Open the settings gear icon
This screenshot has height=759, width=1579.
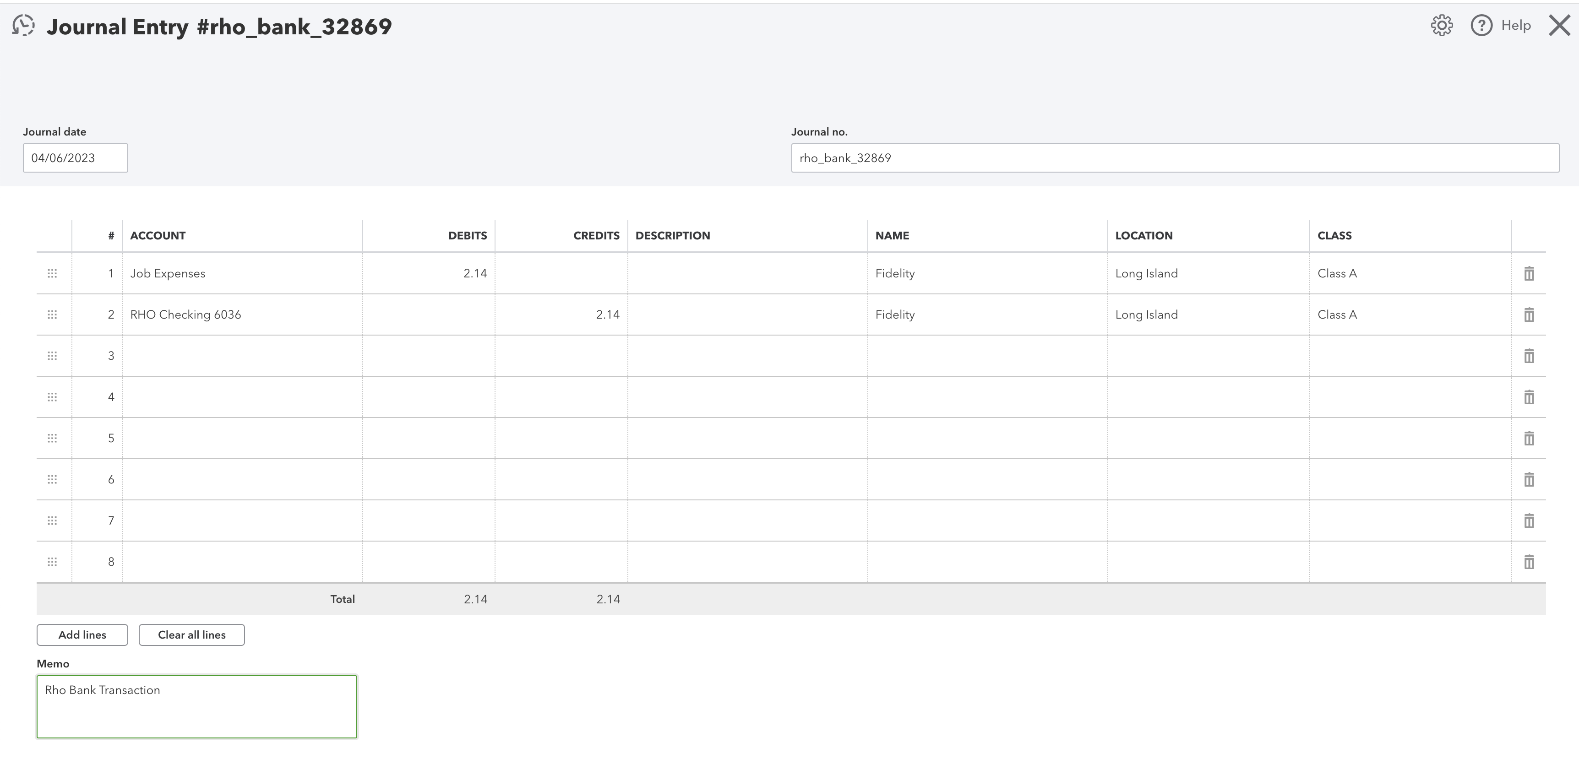pyautogui.click(x=1442, y=26)
